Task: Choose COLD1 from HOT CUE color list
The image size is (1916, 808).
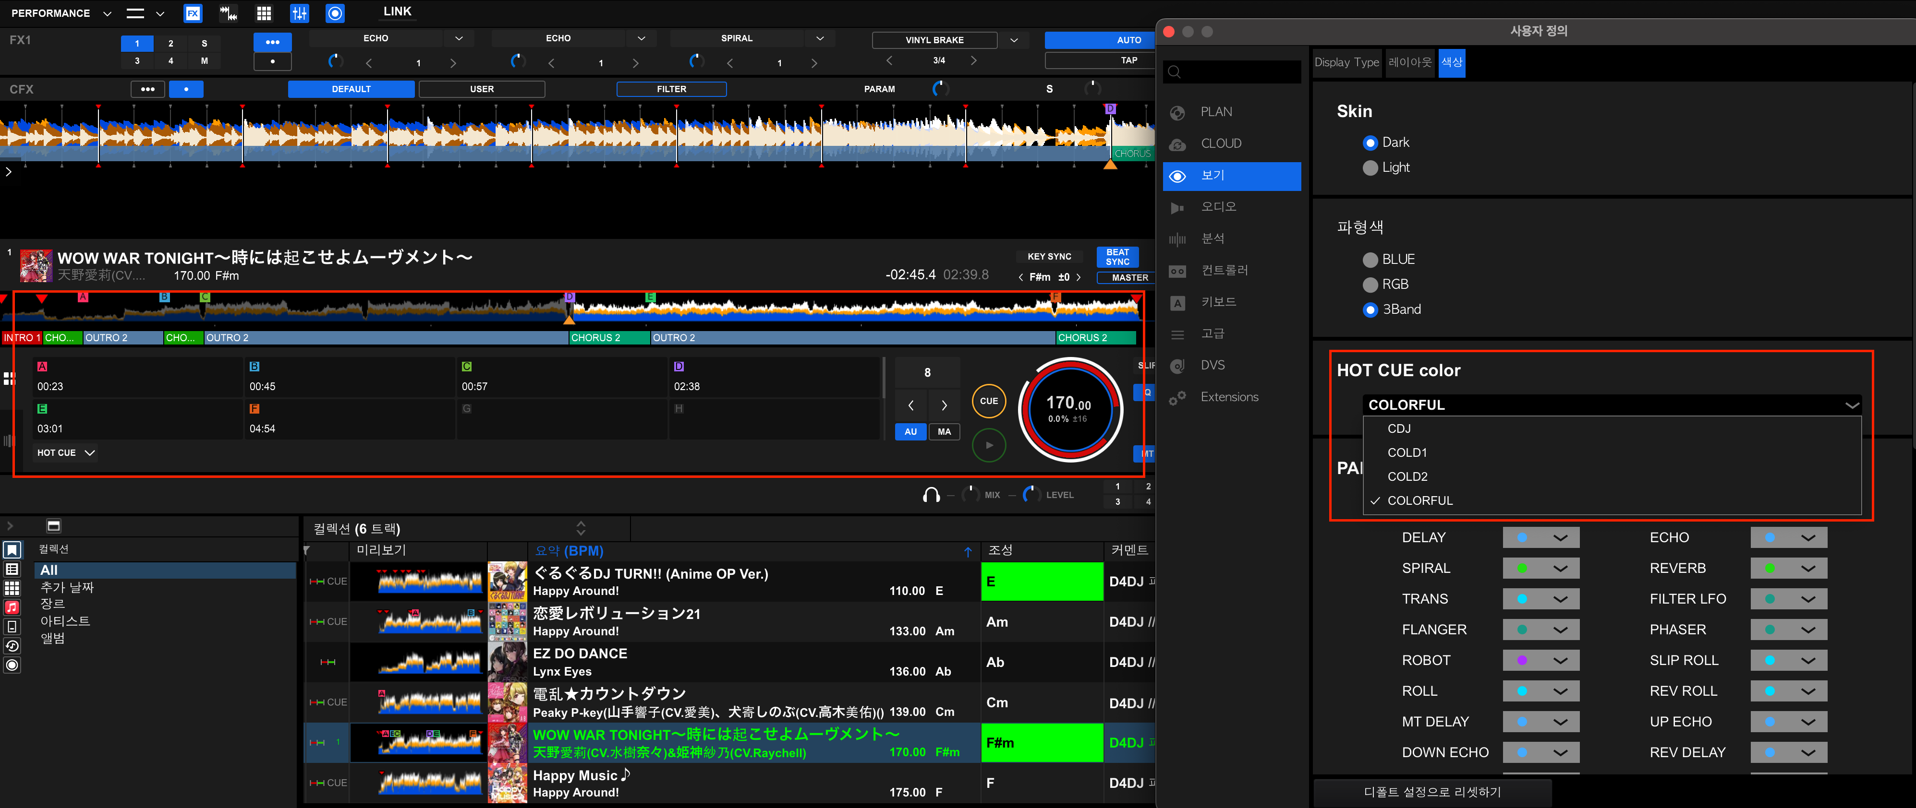Action: [1407, 452]
